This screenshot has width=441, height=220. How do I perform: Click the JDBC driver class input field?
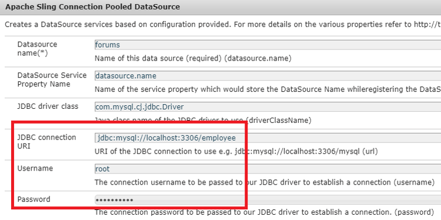(x=268, y=107)
